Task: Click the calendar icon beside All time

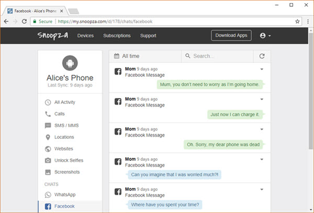Action: (x=117, y=56)
